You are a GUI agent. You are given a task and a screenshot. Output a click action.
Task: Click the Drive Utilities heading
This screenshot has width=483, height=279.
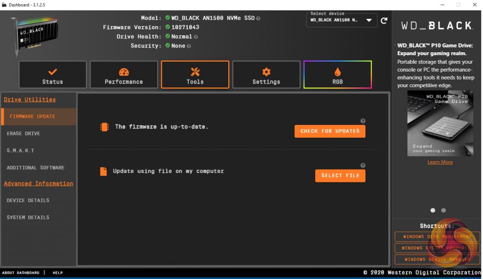click(x=30, y=99)
